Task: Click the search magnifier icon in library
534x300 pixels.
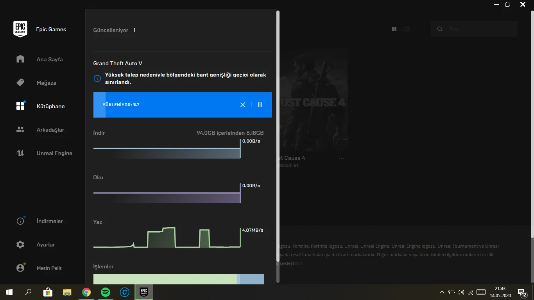Action: pos(440,29)
